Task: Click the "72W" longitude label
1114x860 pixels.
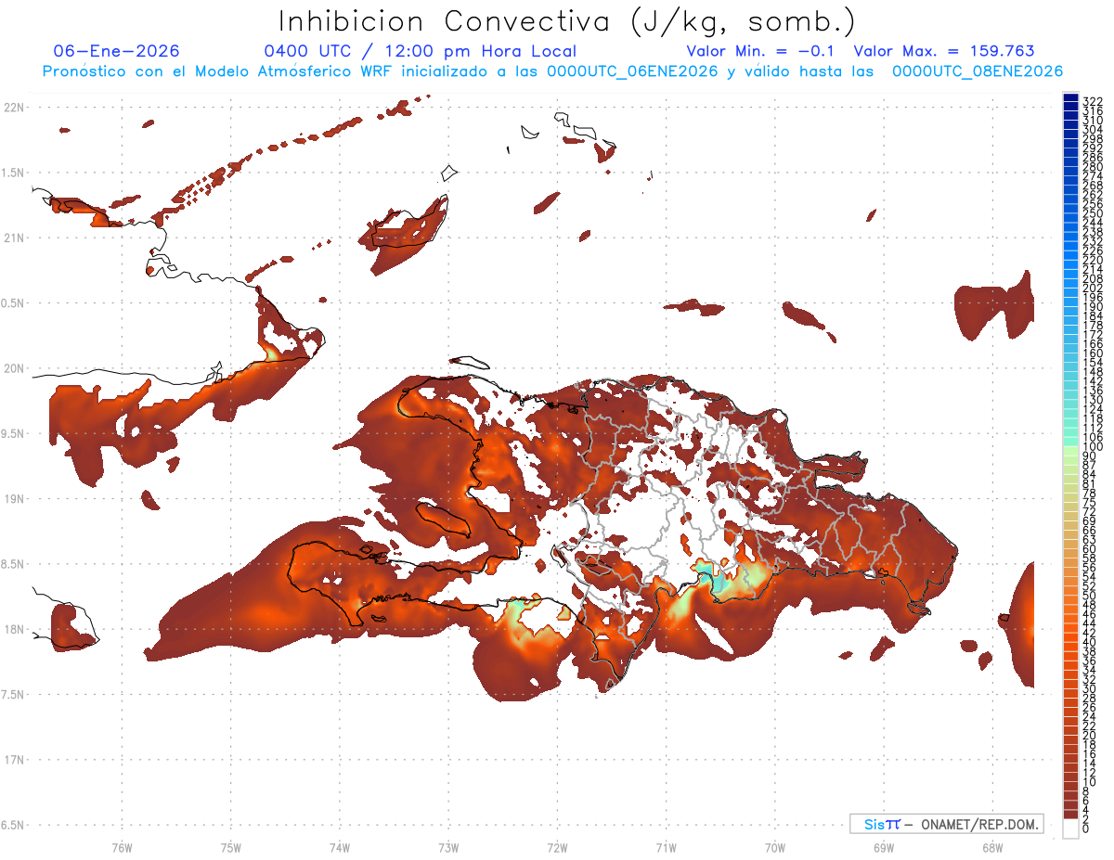Action: point(557,847)
